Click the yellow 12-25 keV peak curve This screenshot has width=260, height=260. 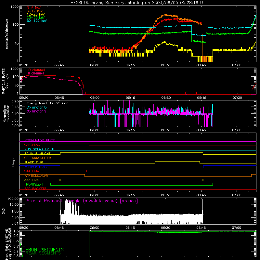tap(164, 42)
